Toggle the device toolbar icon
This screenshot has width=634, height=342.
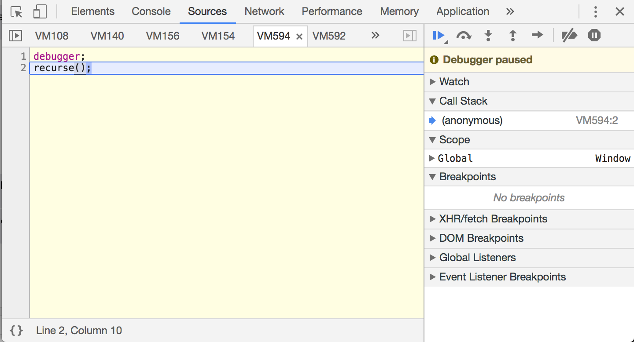(x=40, y=12)
